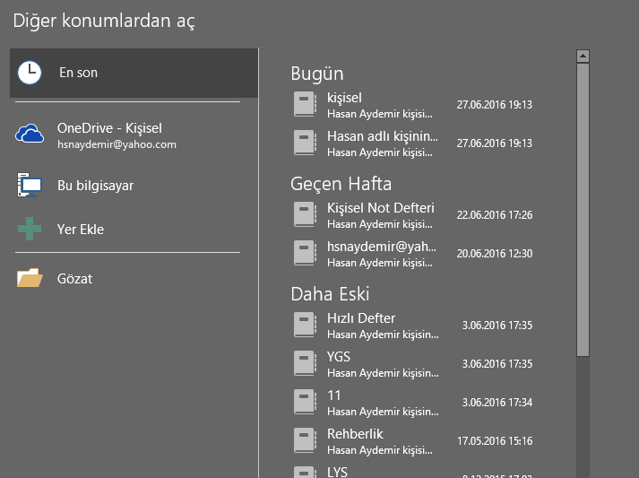The height and width of the screenshot is (478, 639).
Task: Open the LYS notebook entry
Action: (413, 472)
